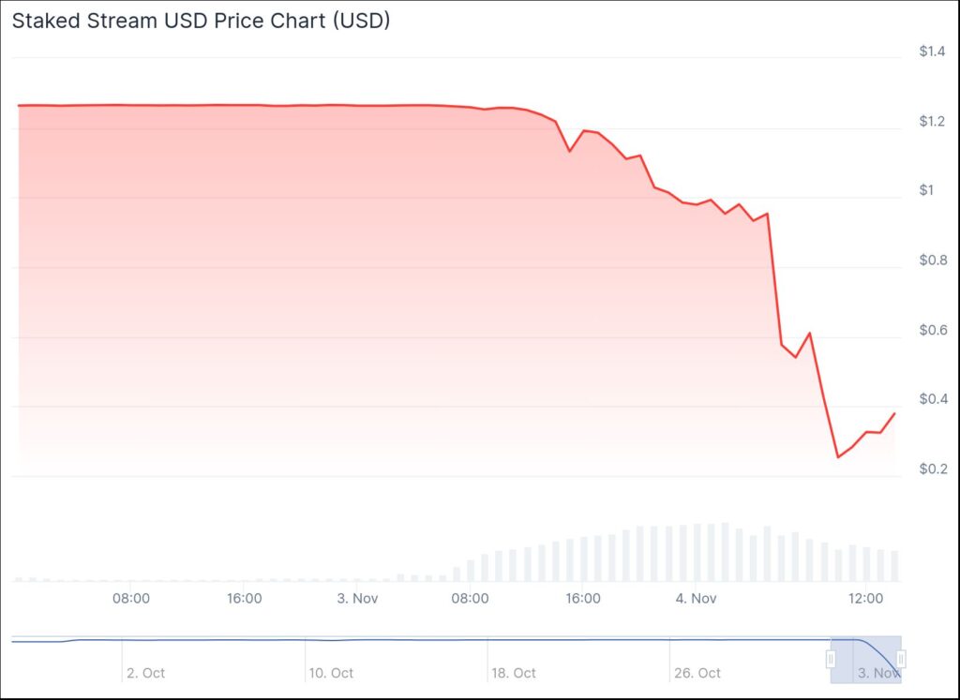Click the left handle of the range navigator

click(x=831, y=660)
